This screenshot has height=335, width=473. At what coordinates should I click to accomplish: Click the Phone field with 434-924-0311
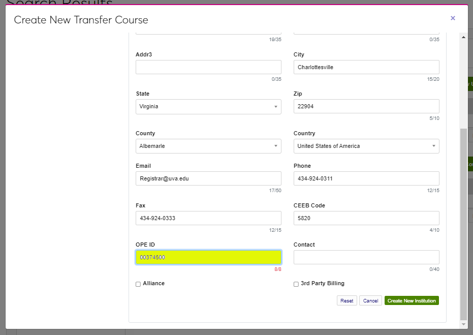[x=366, y=178]
